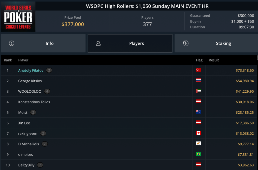Click the person icon on Players tab
258x170 pixels.
pyautogui.click(x=98, y=43)
